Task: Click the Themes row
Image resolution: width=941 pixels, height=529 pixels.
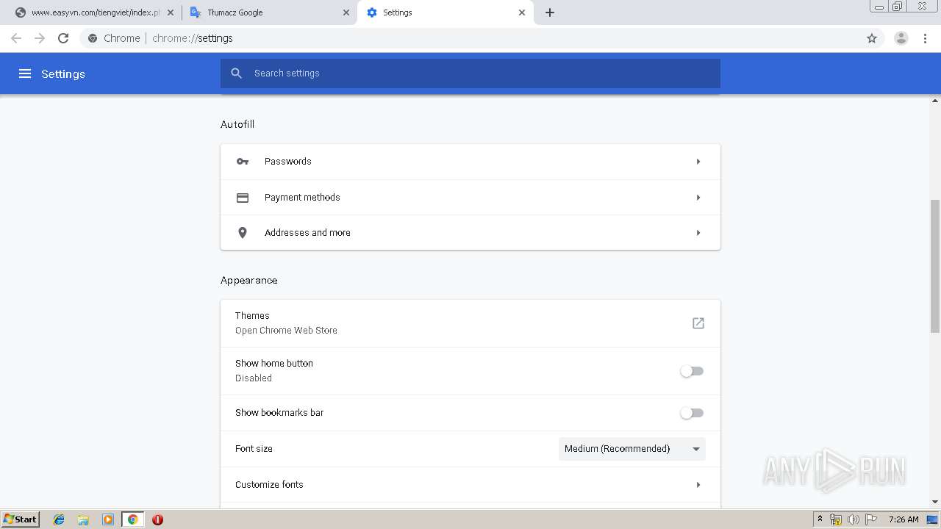Action: pos(470,323)
